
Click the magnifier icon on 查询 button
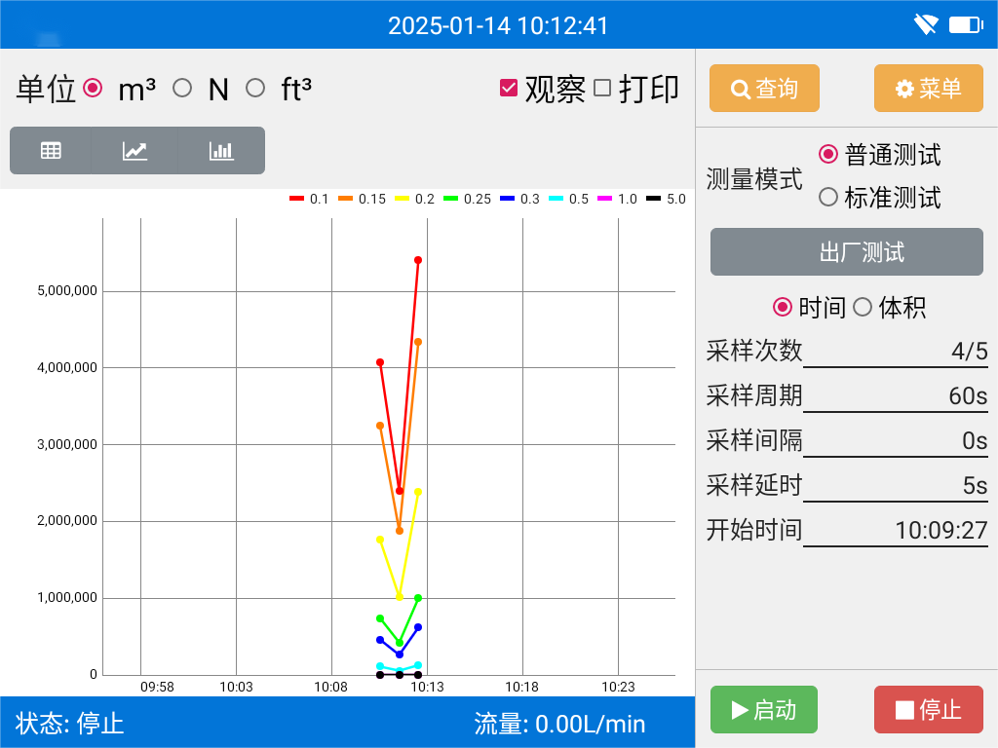(x=739, y=88)
